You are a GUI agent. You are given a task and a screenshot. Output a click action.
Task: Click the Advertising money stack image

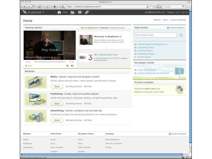36,116
